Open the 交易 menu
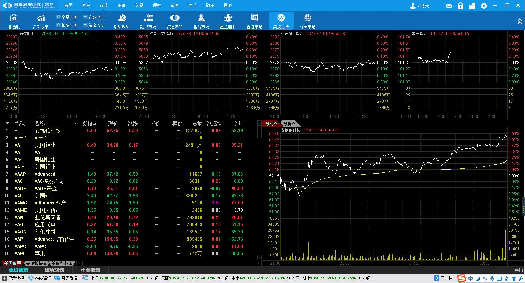The width and height of the screenshot is (525, 283). click(x=139, y=5)
